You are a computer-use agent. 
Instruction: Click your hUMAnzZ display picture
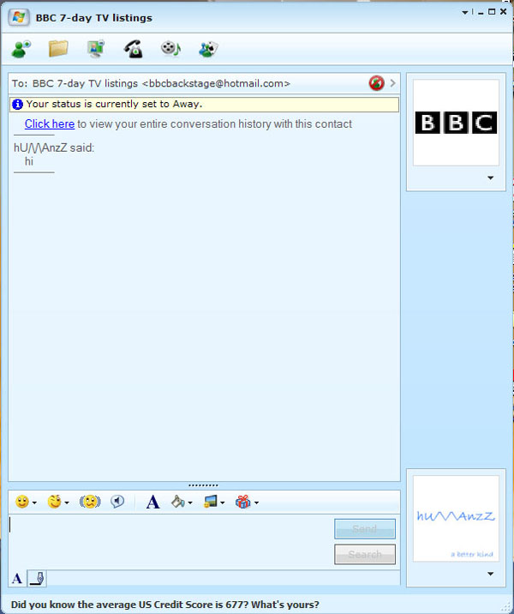(456, 519)
